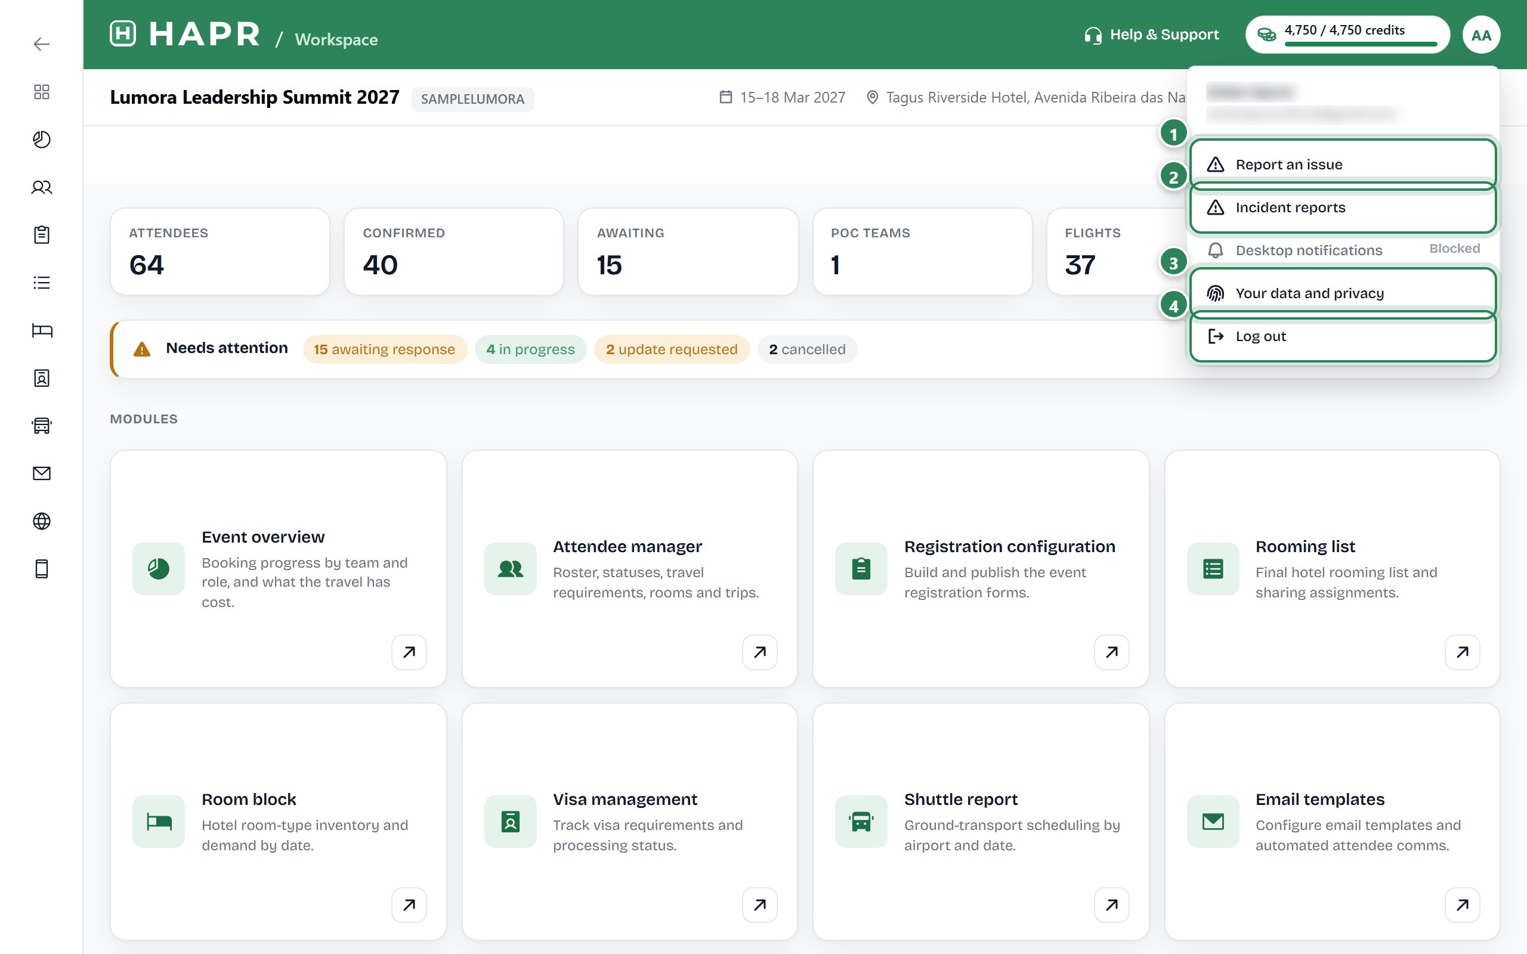Open the globe sidebar icon
Viewport: 1527px width, 954px height.
click(x=42, y=521)
